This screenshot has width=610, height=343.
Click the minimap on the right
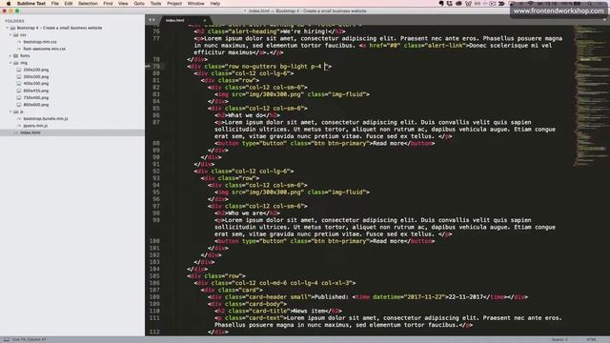tap(591, 95)
